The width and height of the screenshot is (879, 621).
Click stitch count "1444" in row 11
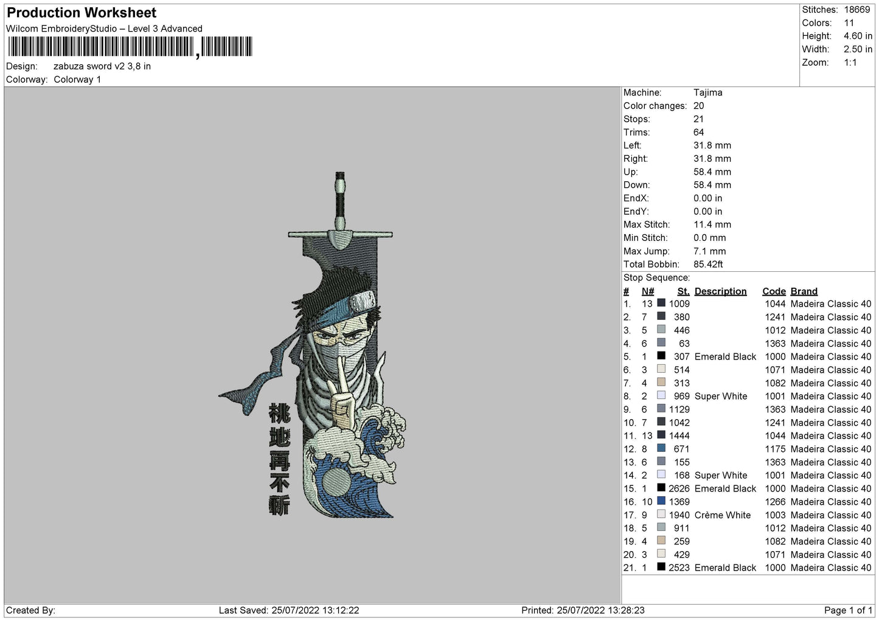point(679,435)
